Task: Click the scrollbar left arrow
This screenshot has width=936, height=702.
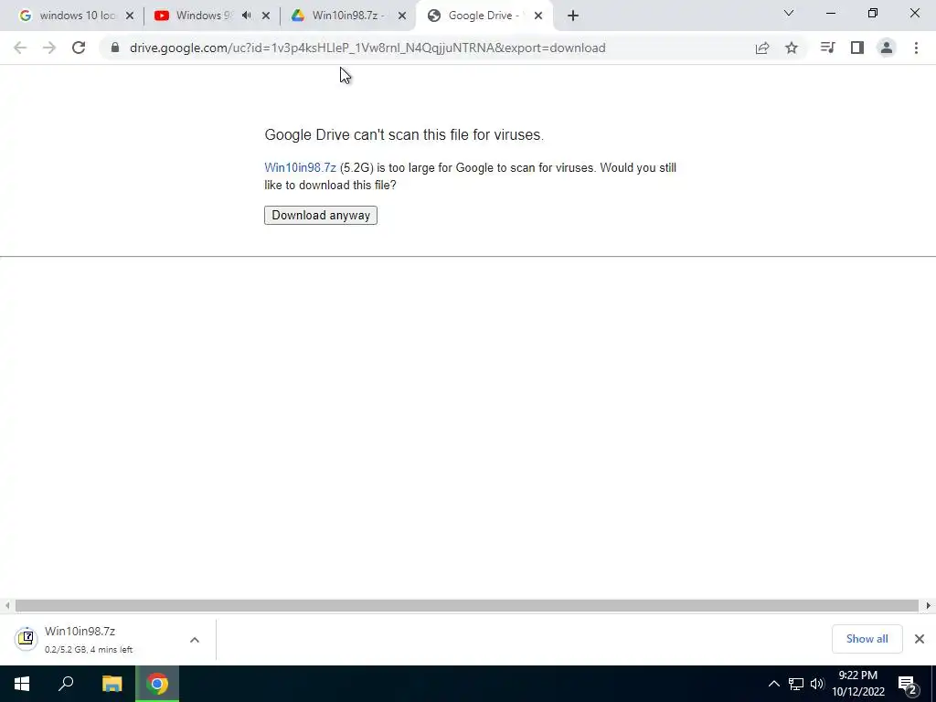Action: (x=7, y=605)
